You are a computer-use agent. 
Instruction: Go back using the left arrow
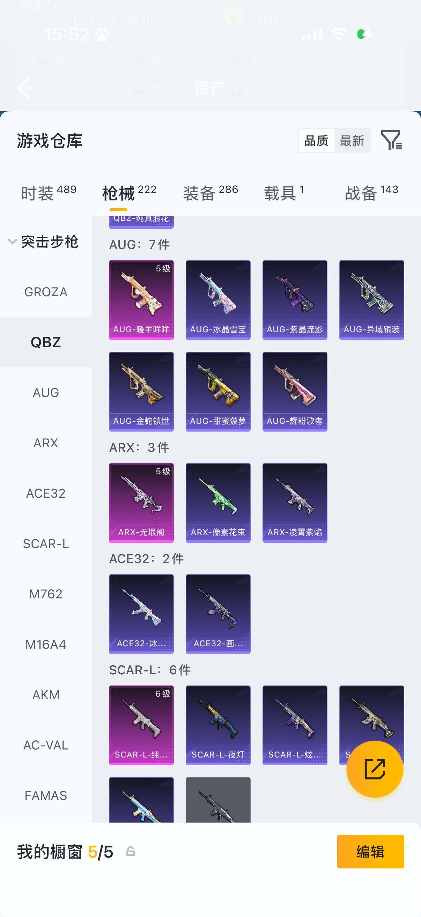tap(23, 87)
